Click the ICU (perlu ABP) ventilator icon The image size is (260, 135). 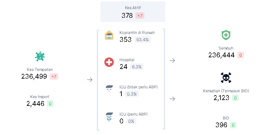pos(109,117)
